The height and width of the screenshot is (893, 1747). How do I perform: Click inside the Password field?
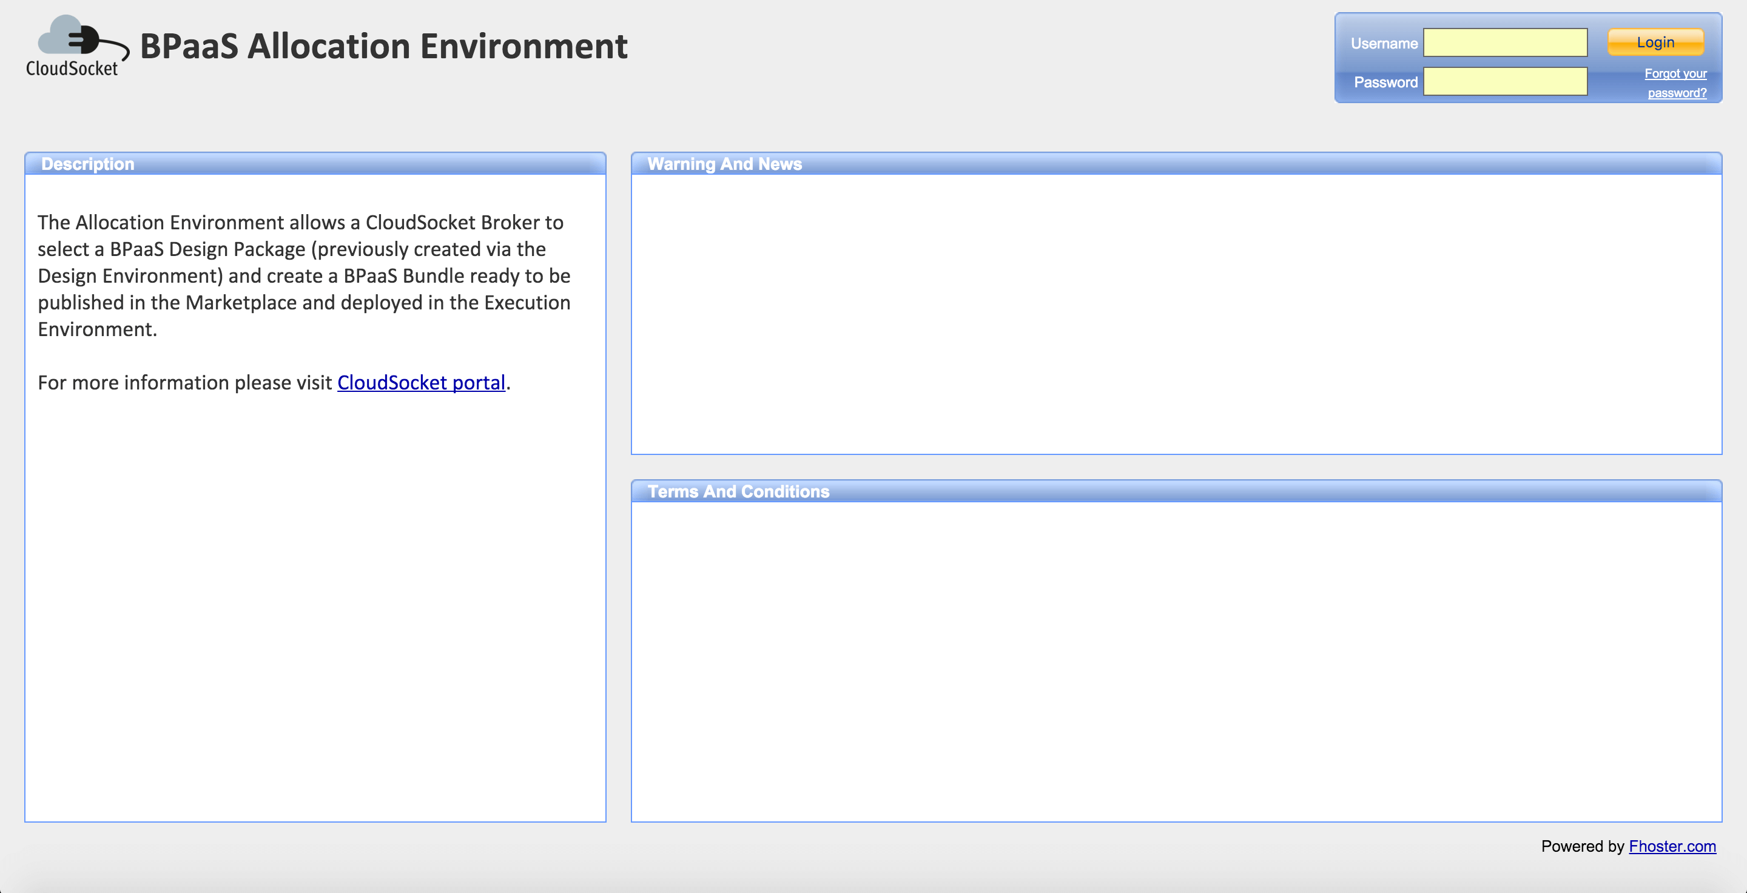[x=1505, y=81]
